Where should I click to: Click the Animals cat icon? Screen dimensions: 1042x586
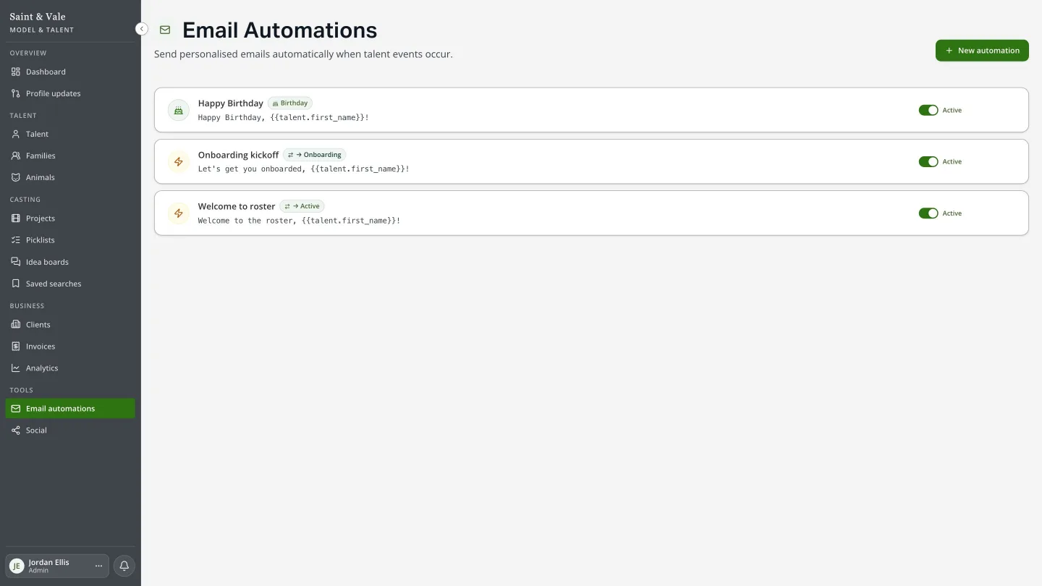16,177
